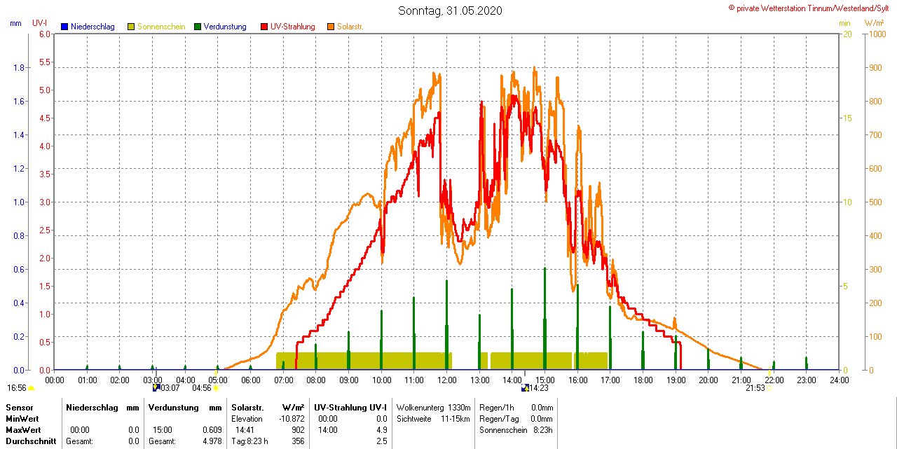
Task: Click the Solarstr. max value 902
Action: pyautogui.click(x=298, y=429)
